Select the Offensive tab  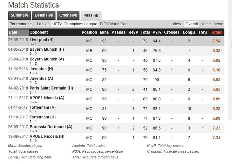tap(68, 15)
